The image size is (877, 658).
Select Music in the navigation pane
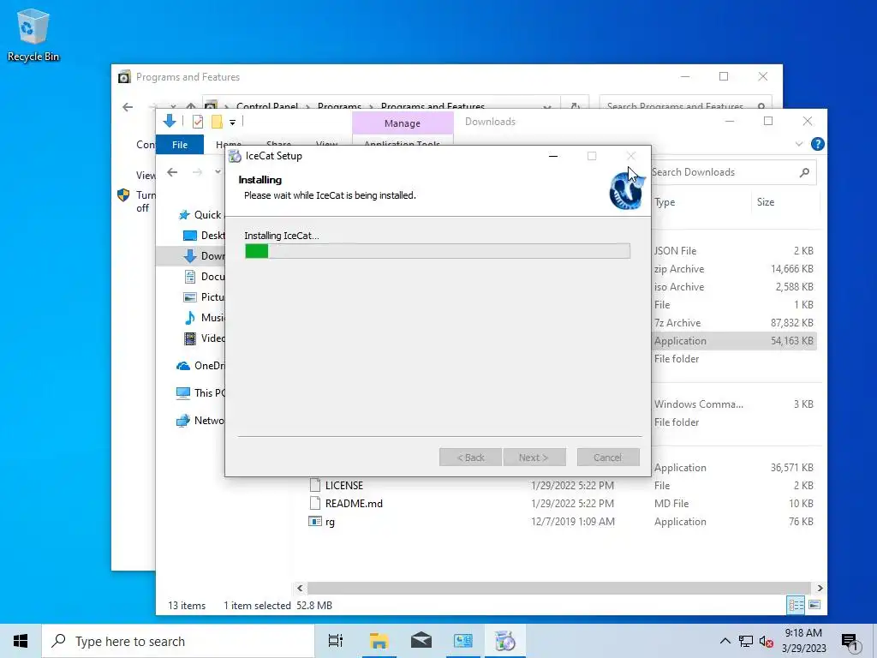(x=204, y=318)
